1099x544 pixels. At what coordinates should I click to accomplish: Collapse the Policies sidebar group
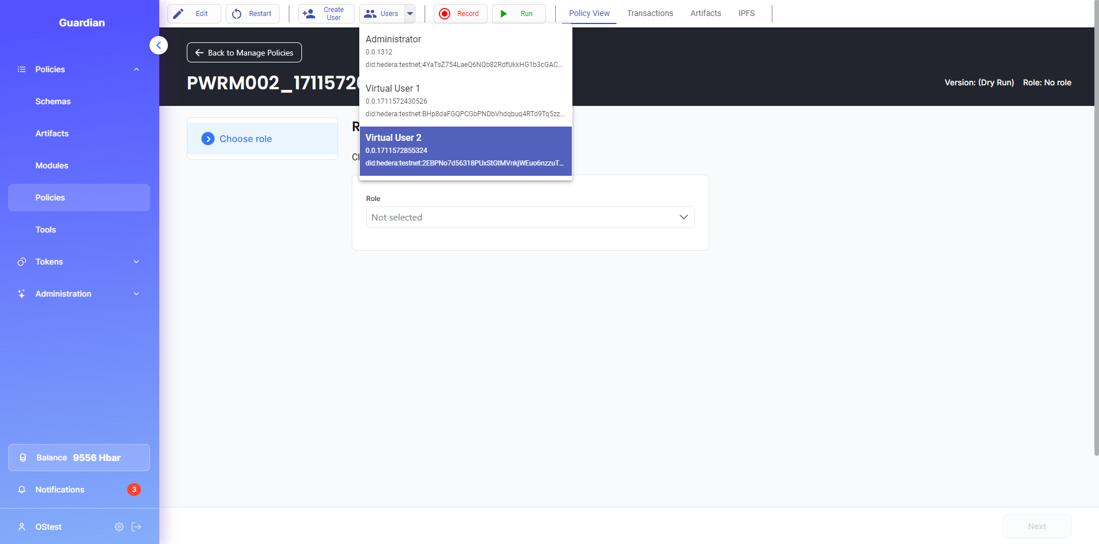click(x=136, y=69)
